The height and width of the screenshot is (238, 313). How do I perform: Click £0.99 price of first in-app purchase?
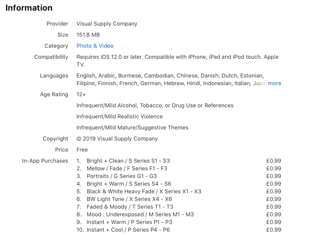tap(273, 161)
